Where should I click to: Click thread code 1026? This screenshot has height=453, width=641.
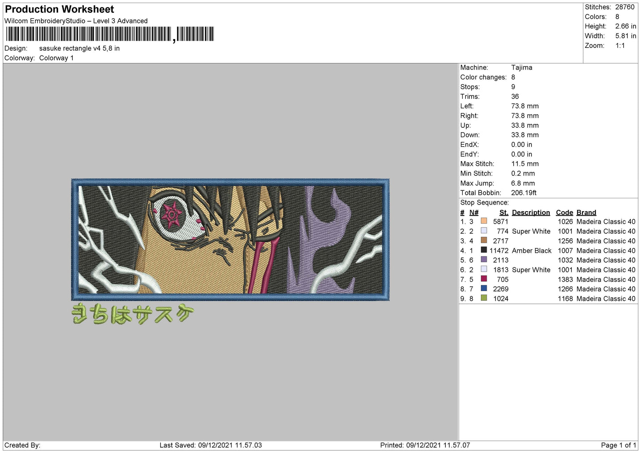coord(566,222)
